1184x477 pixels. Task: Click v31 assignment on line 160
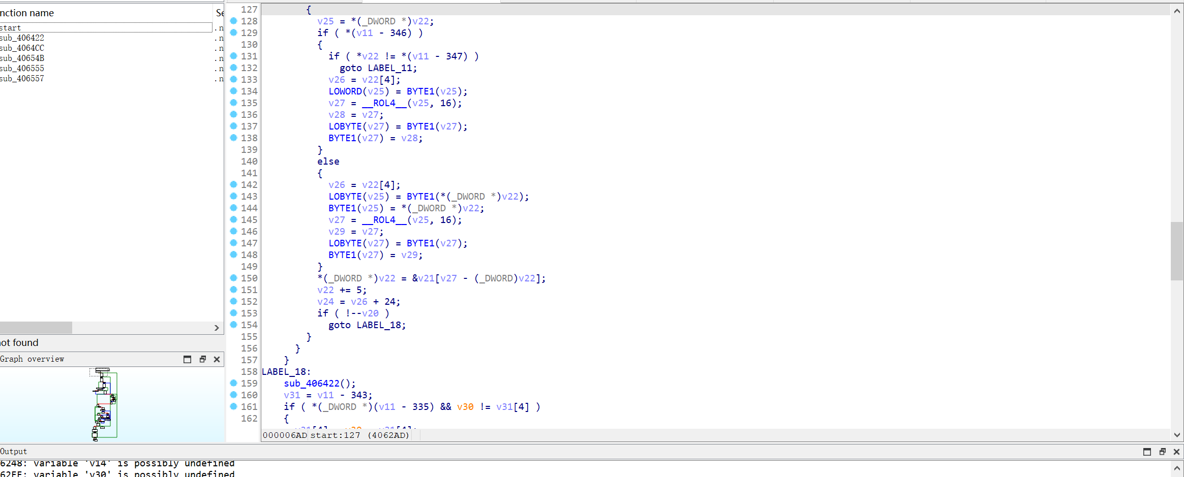pos(328,395)
